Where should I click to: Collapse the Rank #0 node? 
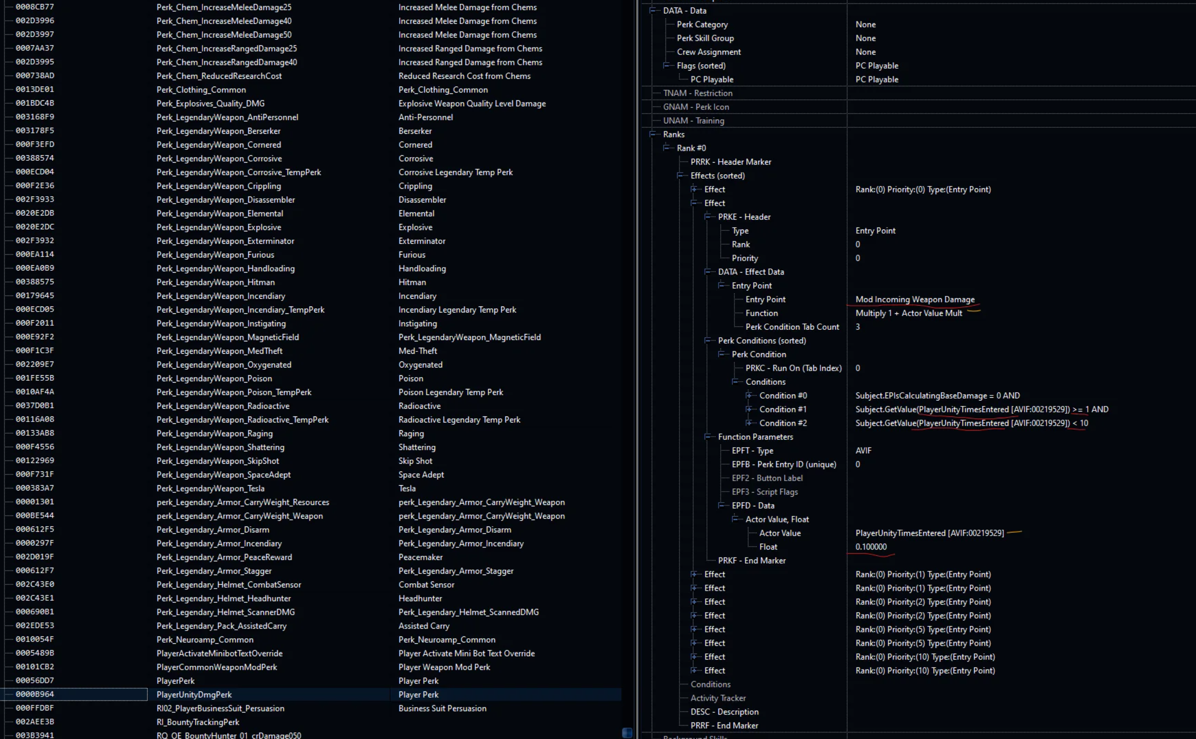pos(666,148)
